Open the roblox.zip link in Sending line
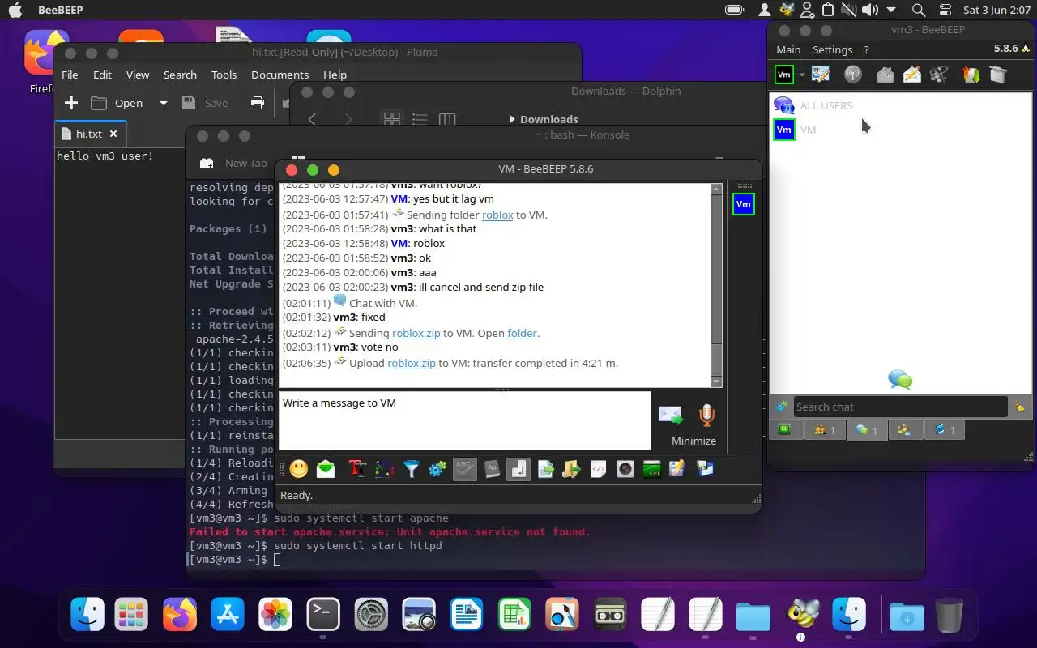The height and width of the screenshot is (648, 1037). tap(416, 333)
